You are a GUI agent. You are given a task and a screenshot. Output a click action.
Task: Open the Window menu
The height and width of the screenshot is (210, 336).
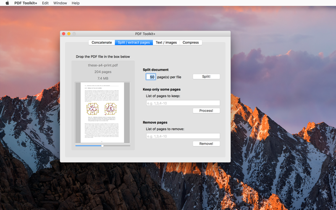pyautogui.click(x=60, y=3)
